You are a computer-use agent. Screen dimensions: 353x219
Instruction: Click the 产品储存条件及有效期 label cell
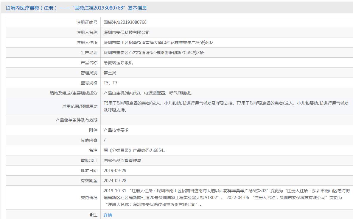(x=53, y=120)
